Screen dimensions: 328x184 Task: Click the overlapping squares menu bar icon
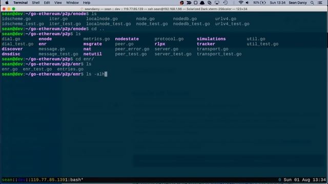(210, 3)
